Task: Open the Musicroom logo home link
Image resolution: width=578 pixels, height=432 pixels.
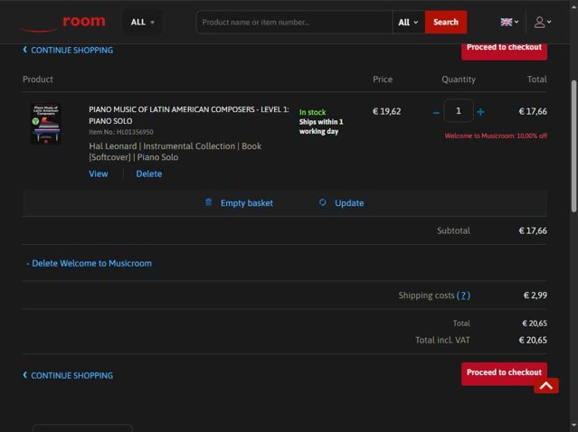Action: pos(63,23)
